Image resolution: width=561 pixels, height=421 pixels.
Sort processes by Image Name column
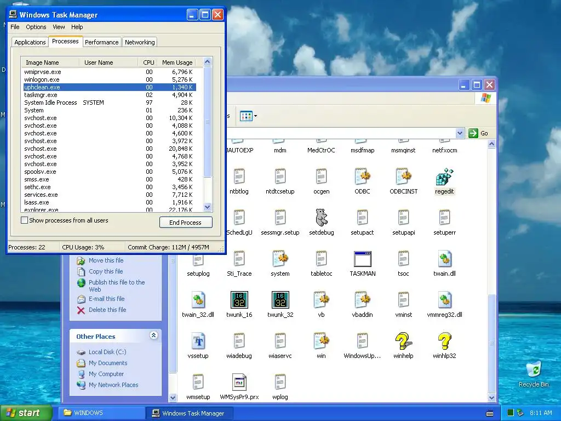click(50, 62)
